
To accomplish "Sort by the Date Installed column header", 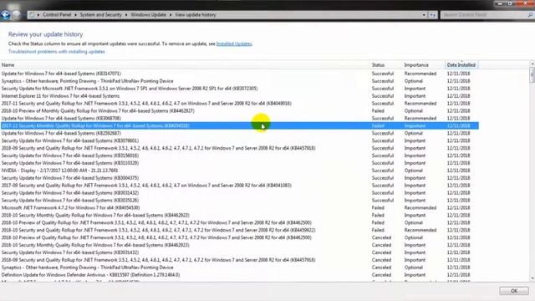I will (x=461, y=65).
